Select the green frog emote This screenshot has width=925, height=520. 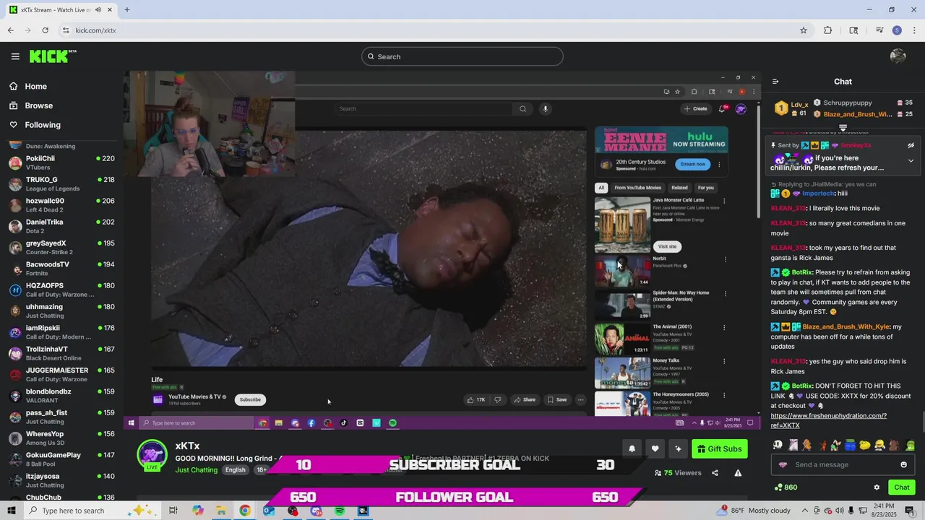[910, 445]
